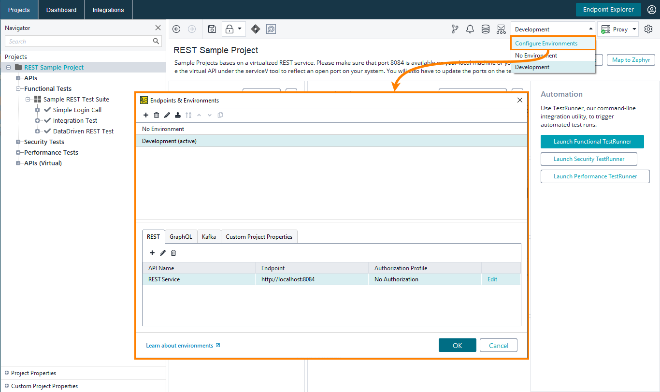
Task: Click the environment add icon in Endpoints dialog
Action: click(146, 115)
